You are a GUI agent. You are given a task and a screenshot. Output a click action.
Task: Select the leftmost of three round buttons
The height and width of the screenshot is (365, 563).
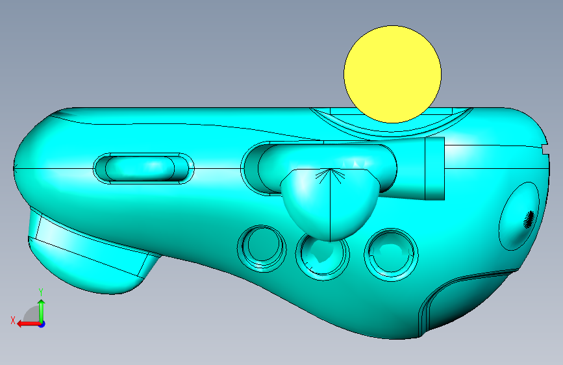262,249
